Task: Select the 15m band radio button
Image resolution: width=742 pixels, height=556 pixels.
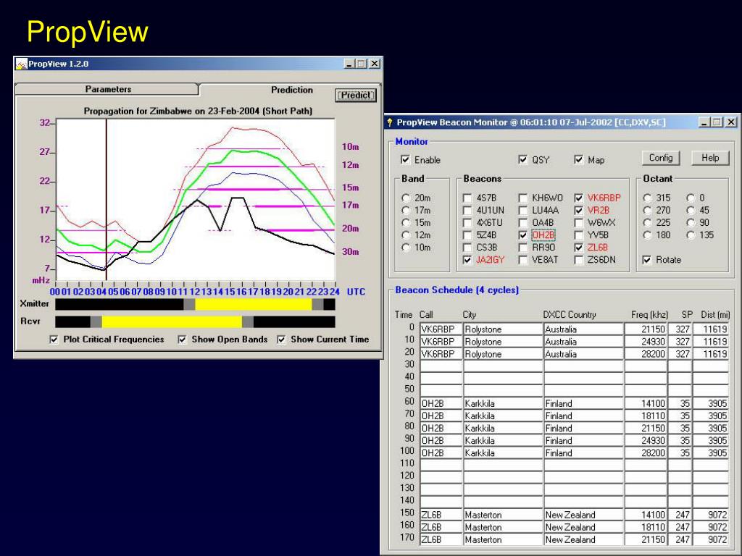Action: (406, 223)
